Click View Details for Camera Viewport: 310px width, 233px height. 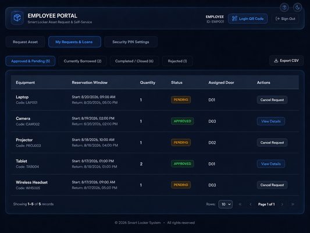point(271,121)
